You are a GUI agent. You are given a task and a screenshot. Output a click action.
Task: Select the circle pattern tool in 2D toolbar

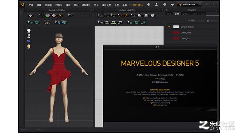[x=152, y=15]
